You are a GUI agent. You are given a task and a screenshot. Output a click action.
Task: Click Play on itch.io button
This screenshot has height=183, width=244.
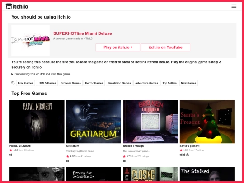click(118, 47)
